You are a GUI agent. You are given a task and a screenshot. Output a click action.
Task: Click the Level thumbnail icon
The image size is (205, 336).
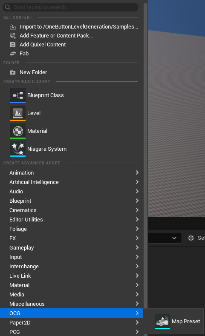point(18,113)
